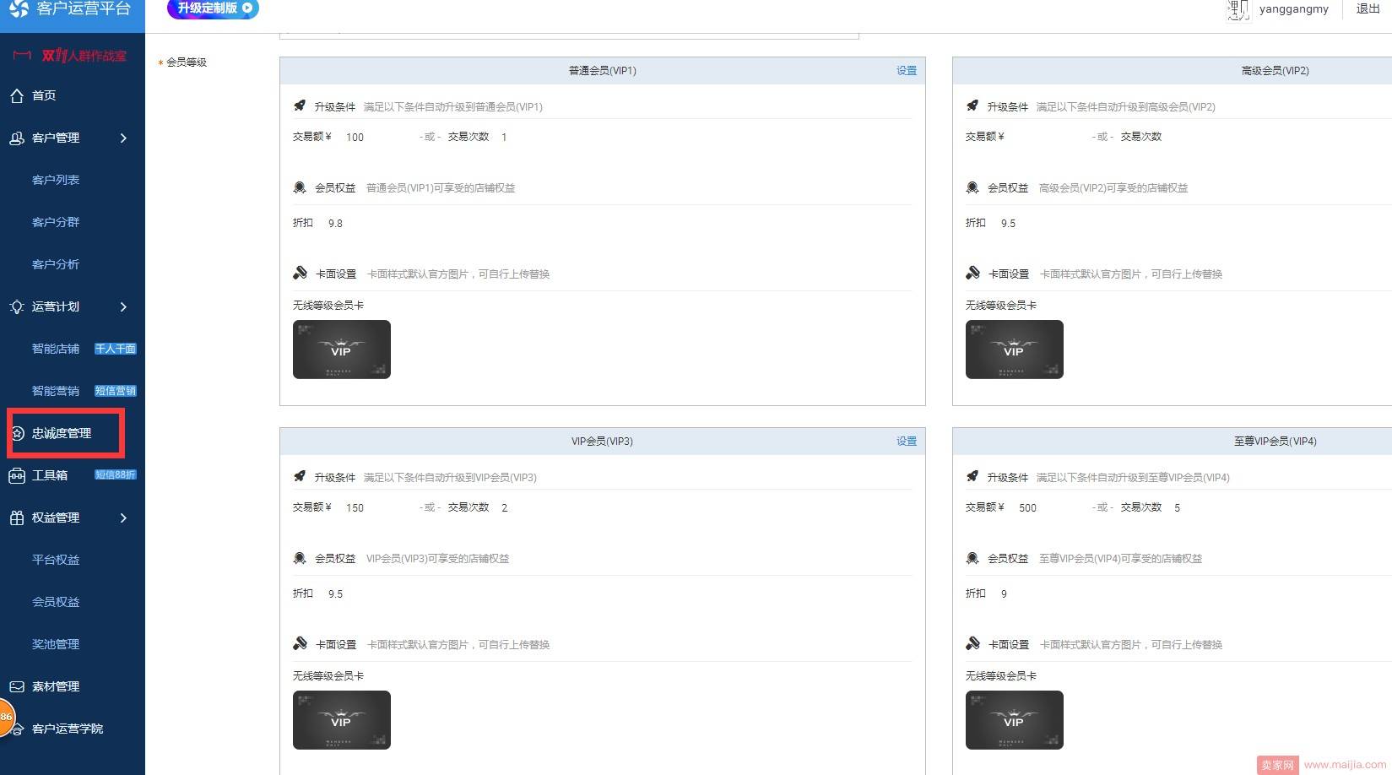Screen dimensions: 1392x775
Task: Click 设置 for VIP会员(VIP3)
Action: click(907, 442)
